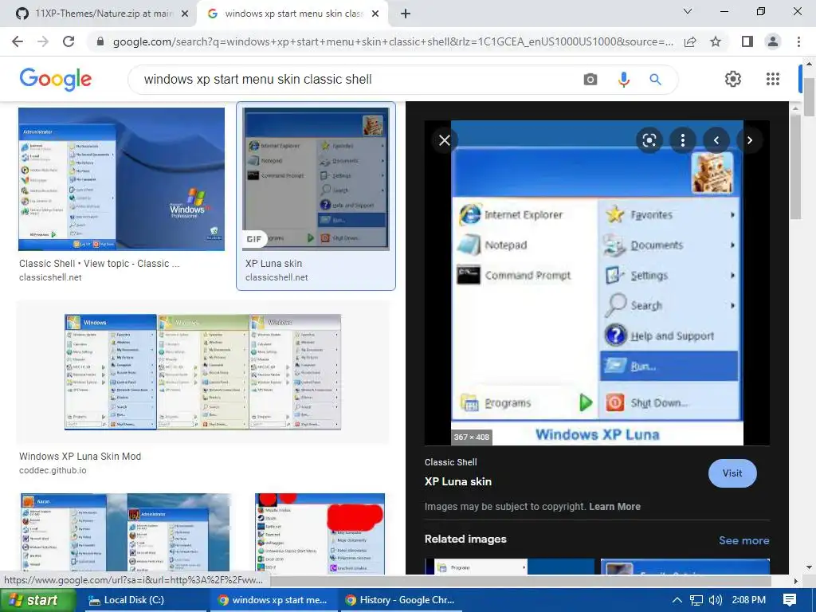Close the windows xp search tab
This screenshot has width=816, height=612.
pyautogui.click(x=375, y=14)
